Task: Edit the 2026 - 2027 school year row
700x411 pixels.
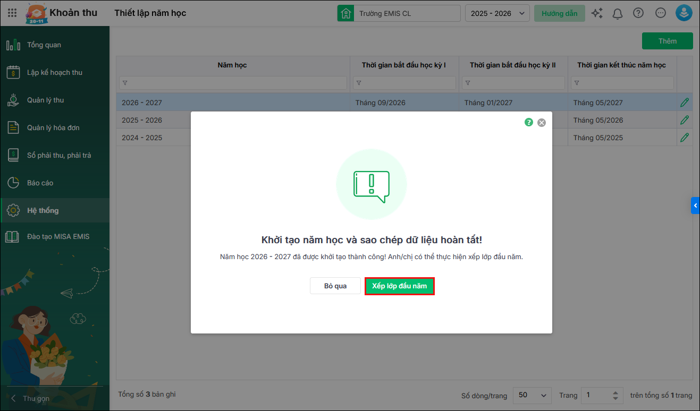Action: [685, 102]
